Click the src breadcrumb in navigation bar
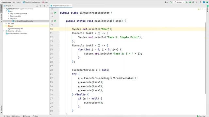 coord(14,2)
